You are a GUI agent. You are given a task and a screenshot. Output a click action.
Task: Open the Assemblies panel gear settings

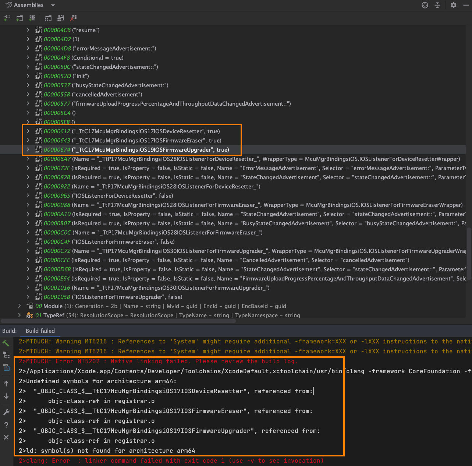[x=454, y=5]
